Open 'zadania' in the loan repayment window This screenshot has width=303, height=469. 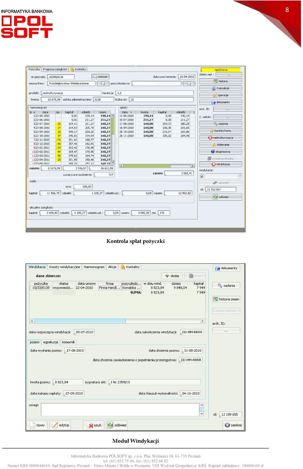(221, 124)
